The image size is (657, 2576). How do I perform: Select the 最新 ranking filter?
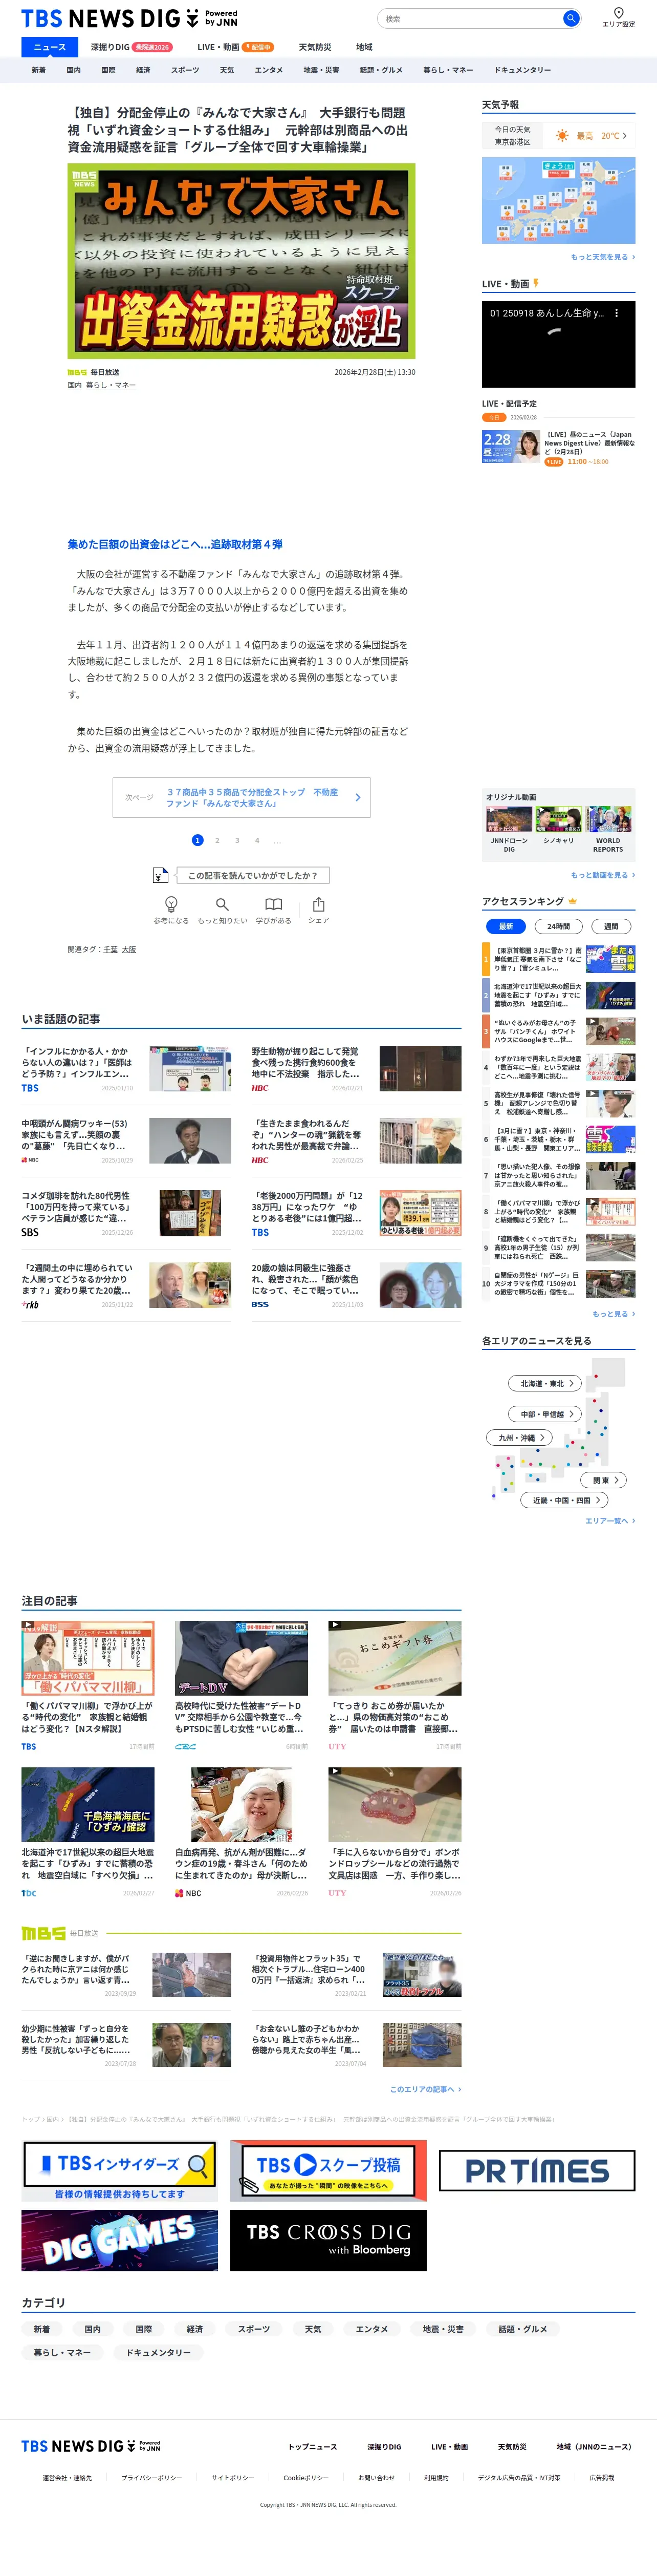tap(506, 926)
